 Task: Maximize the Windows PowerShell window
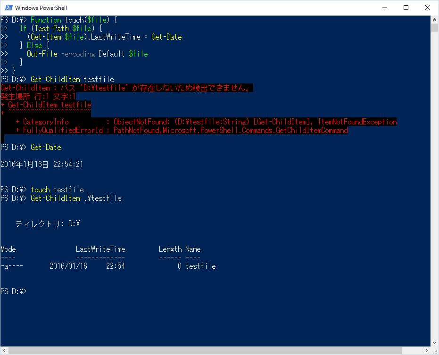pos(406,8)
